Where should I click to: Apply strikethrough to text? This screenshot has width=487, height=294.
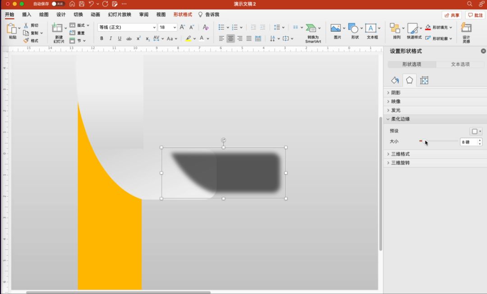pyautogui.click(x=129, y=38)
